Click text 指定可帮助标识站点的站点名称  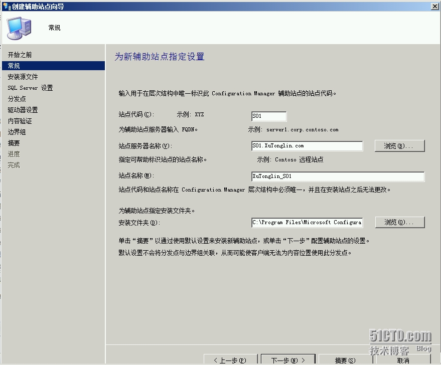pyautogui.click(x=163, y=160)
